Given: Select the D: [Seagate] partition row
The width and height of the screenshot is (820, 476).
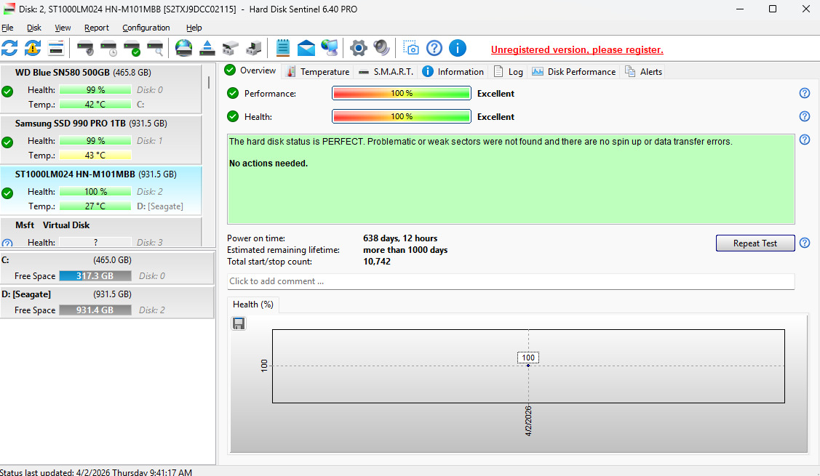Looking at the screenshot, I should pyautogui.click(x=107, y=302).
